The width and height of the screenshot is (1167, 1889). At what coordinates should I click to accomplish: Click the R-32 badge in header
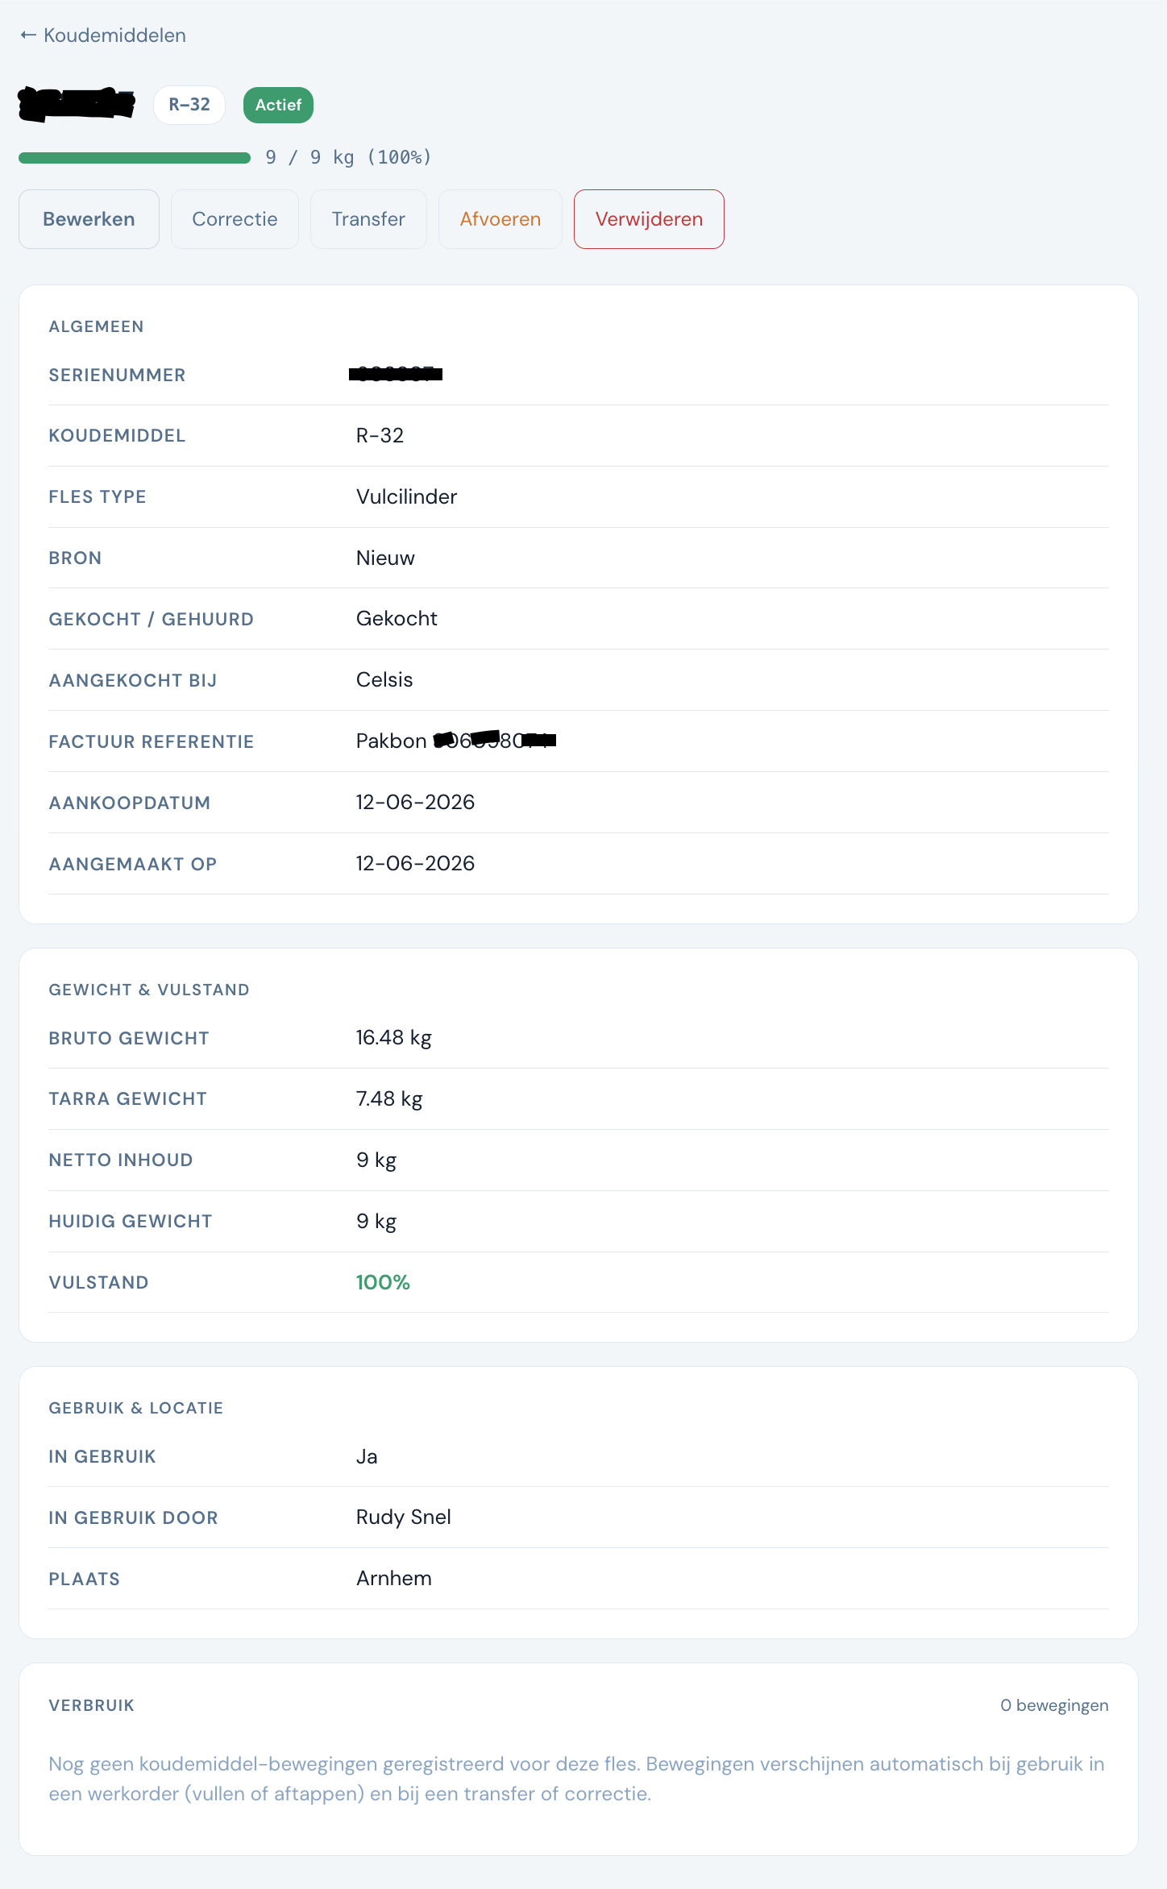pyautogui.click(x=189, y=105)
